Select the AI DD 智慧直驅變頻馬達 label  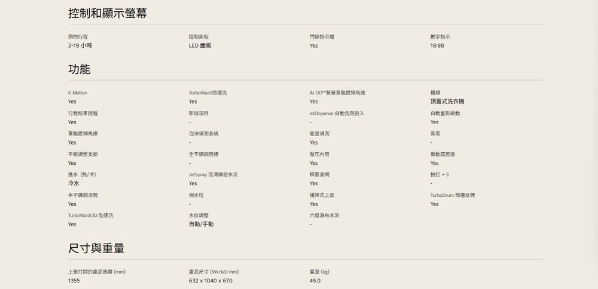(x=337, y=93)
